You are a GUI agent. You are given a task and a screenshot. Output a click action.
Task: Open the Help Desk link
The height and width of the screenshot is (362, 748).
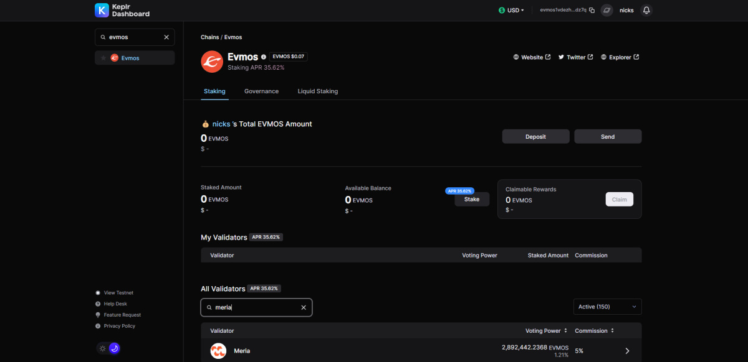(111, 304)
